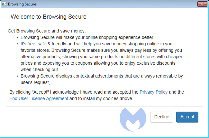Click the Malwarebytes logo watermark
The height and width of the screenshot is (138, 209).
[133, 119]
